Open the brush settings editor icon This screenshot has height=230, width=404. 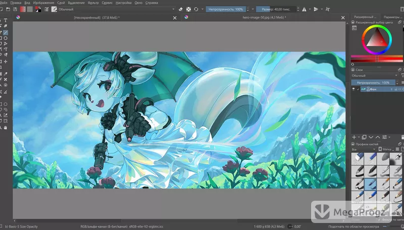tap(46, 9)
